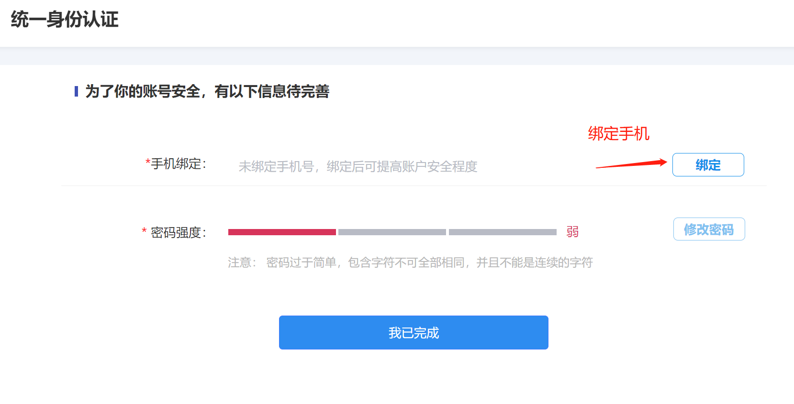The width and height of the screenshot is (794, 404).
Task: Click the first red segment of password strength bar
Action: pos(281,232)
